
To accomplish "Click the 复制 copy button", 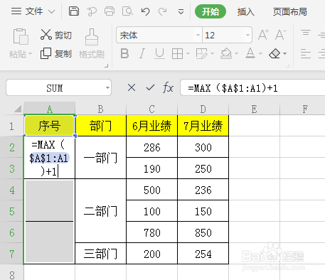I will [56, 53].
